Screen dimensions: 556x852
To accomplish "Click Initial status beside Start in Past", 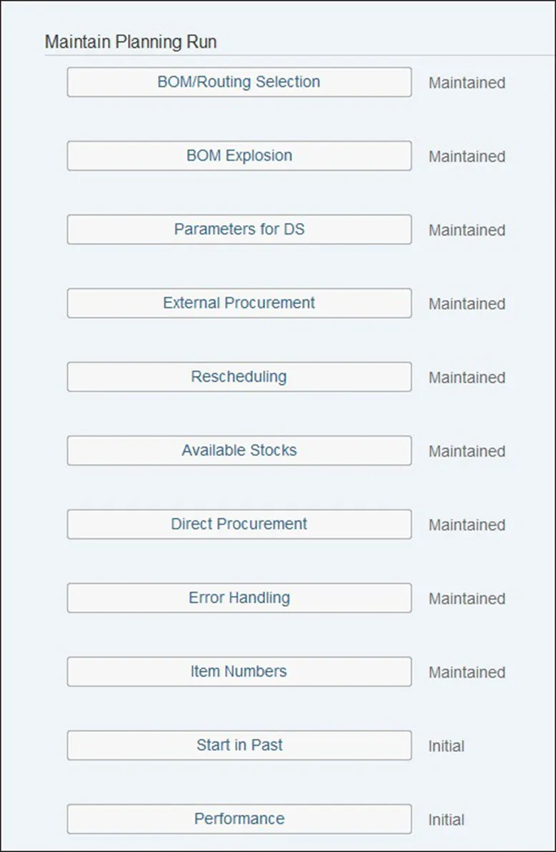I will [446, 746].
